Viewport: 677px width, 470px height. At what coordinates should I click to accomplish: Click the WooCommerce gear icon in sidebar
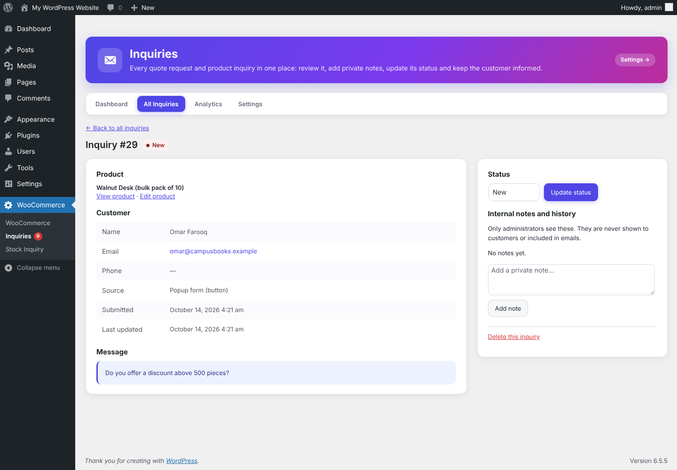8,205
